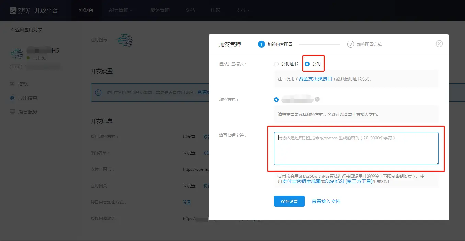
Task: Click the 消息服务 sidebar icon
Action: (x=12, y=112)
